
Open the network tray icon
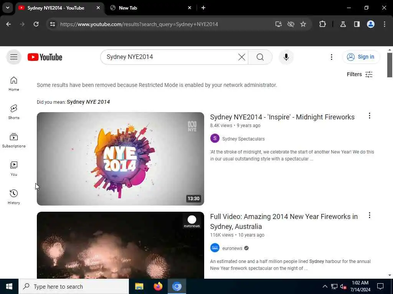coord(334,286)
